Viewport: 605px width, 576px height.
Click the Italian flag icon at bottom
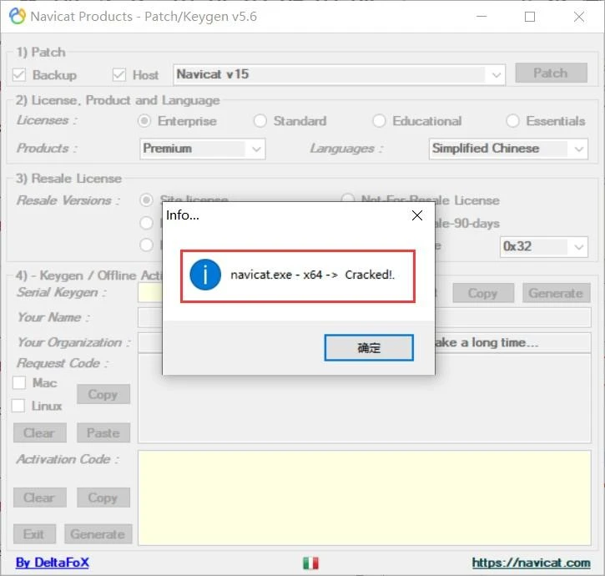(310, 563)
